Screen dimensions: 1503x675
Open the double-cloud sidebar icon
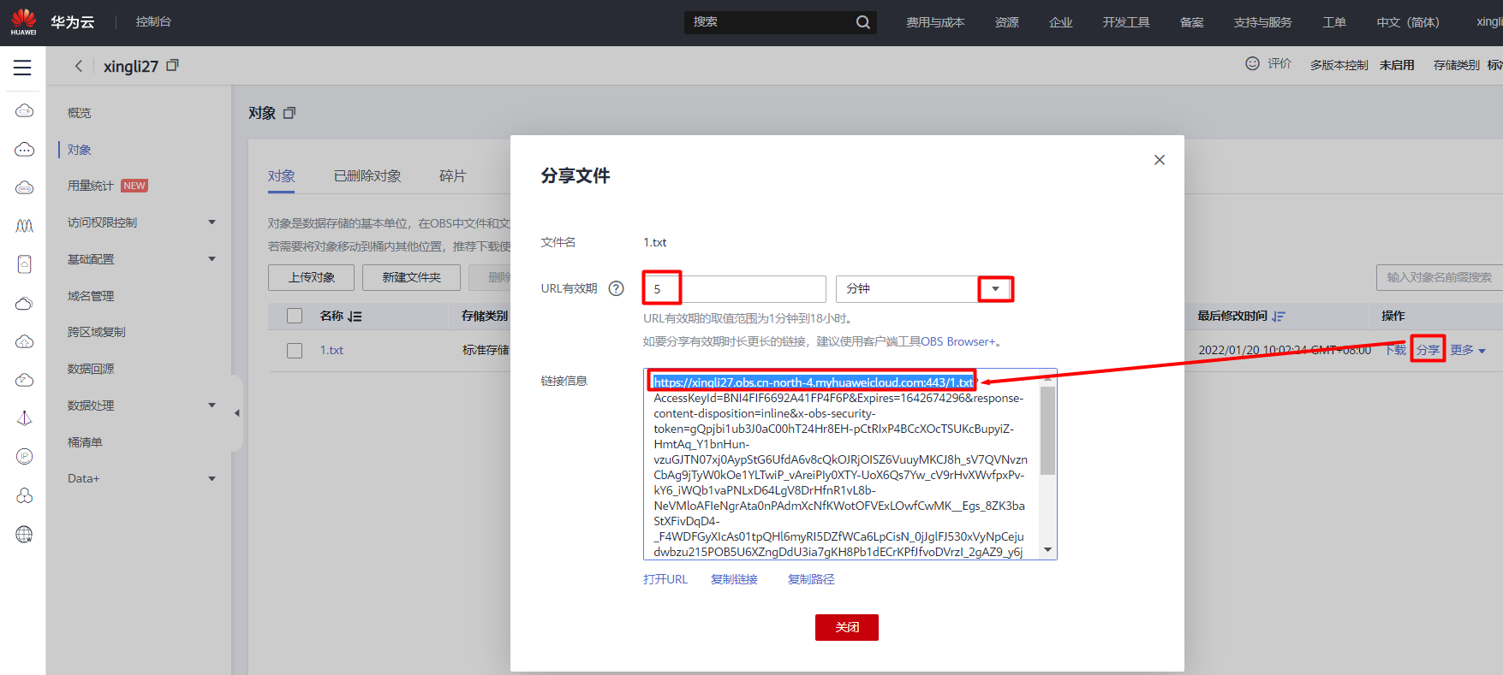(25, 304)
